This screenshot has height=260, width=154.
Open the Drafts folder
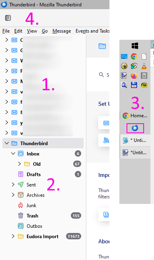pyautogui.click(x=34, y=174)
